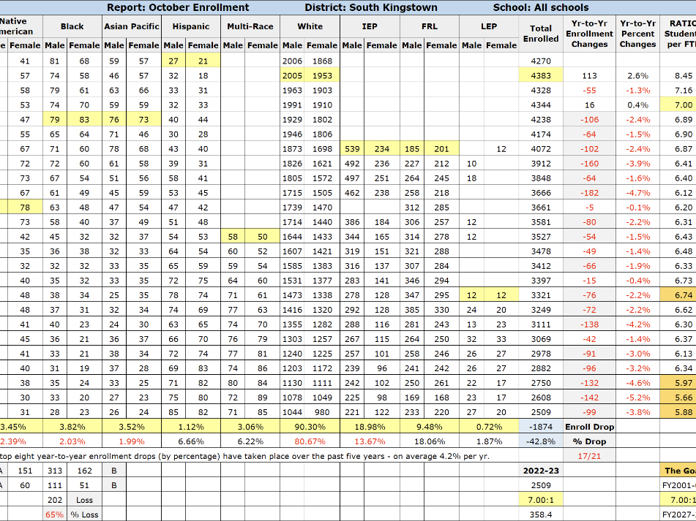The height and width of the screenshot is (521, 696).
Task: Click the red 65% cell
Action: click(x=55, y=514)
